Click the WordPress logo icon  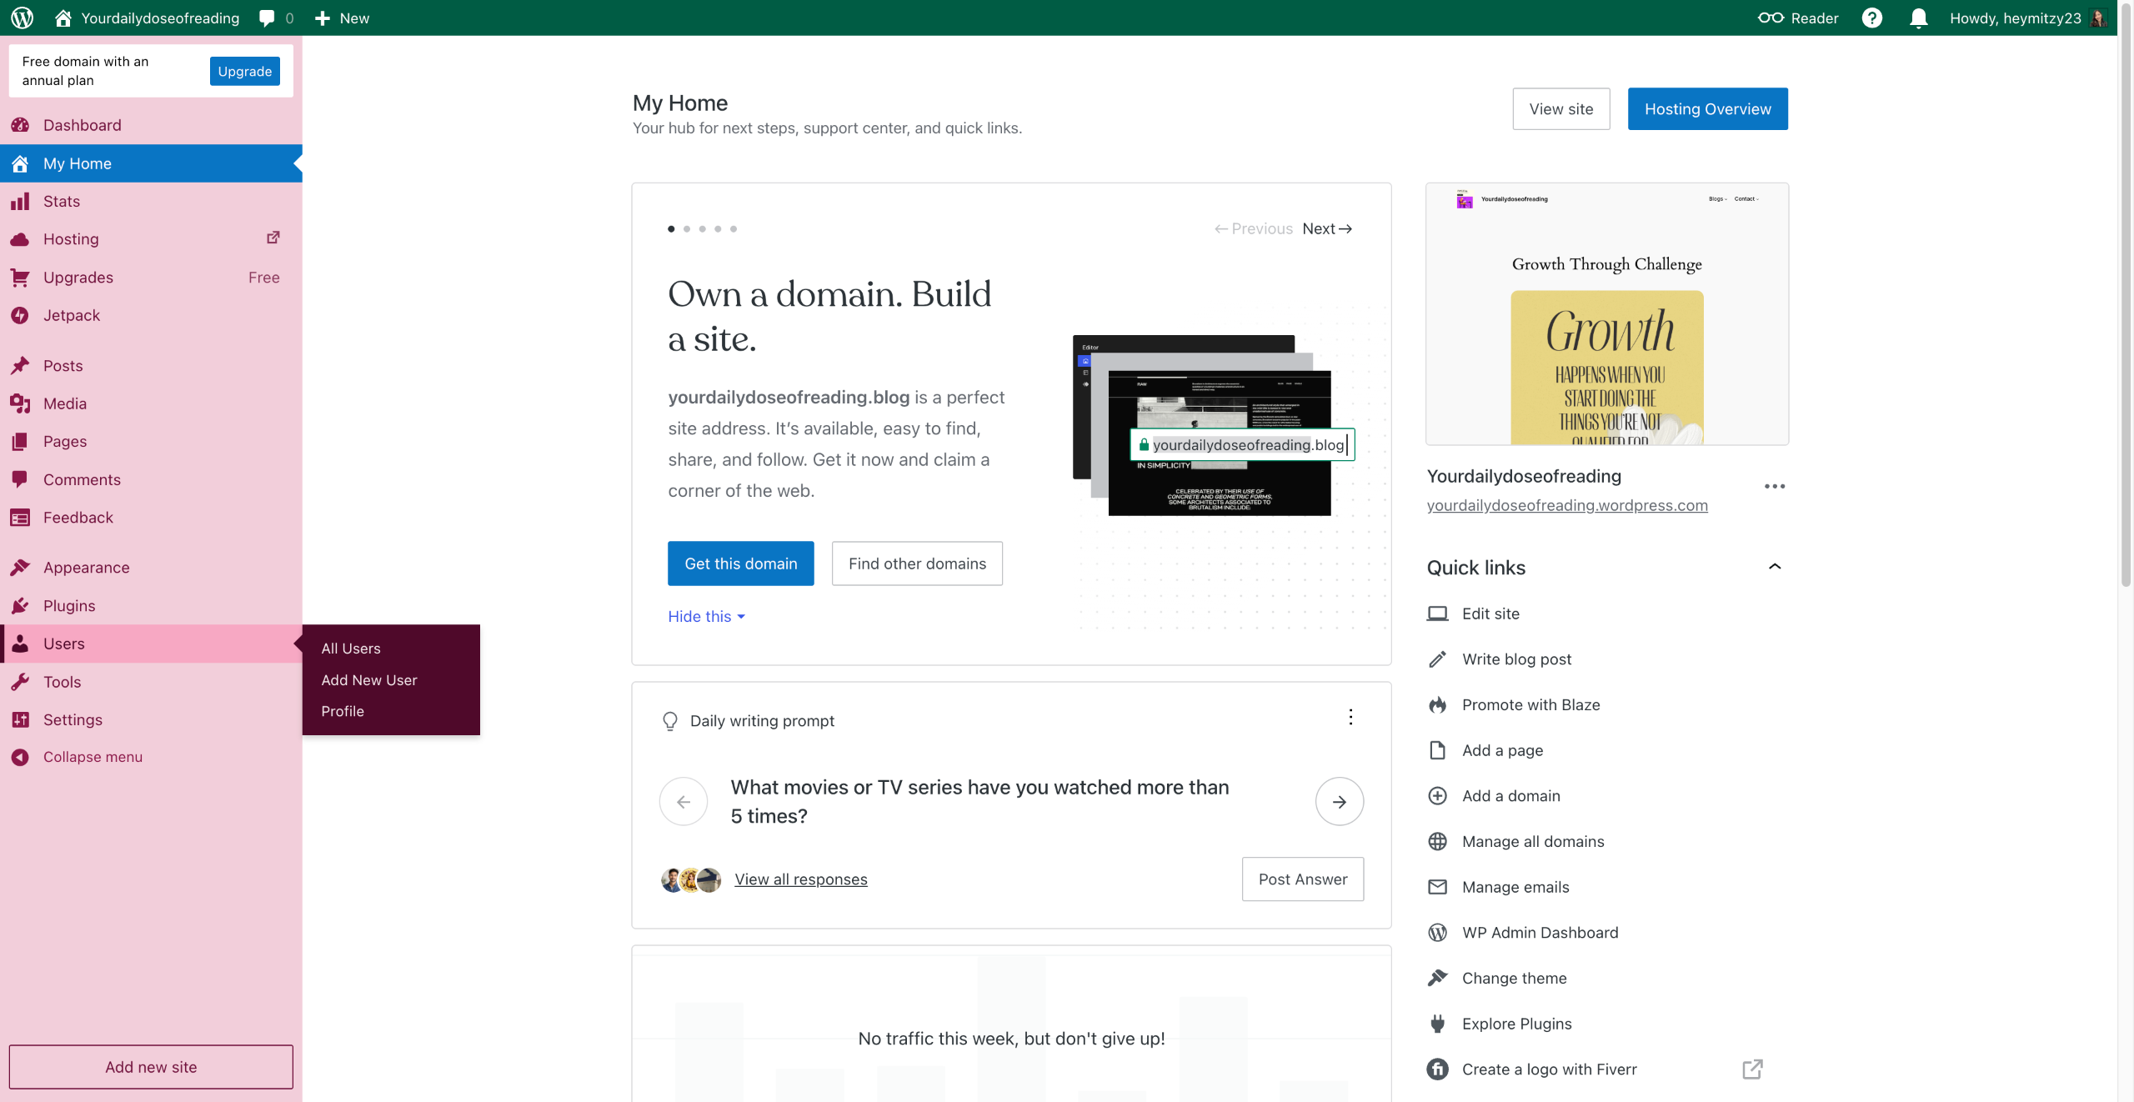tap(23, 18)
